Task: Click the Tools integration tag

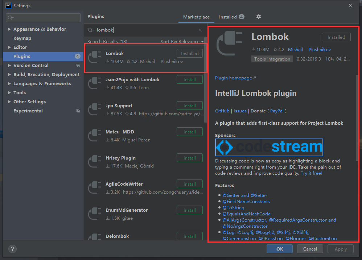Action: (272, 59)
